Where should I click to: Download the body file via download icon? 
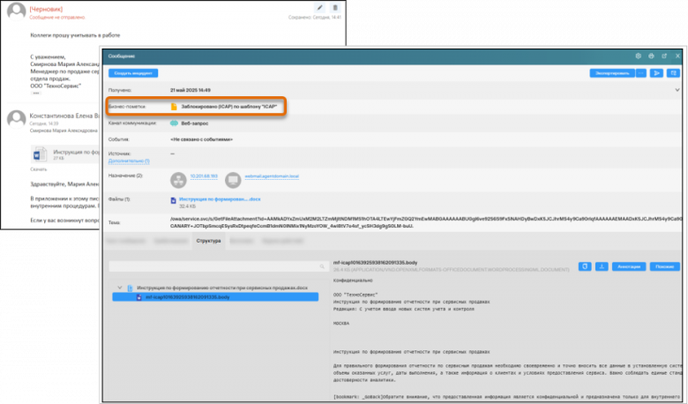point(602,266)
